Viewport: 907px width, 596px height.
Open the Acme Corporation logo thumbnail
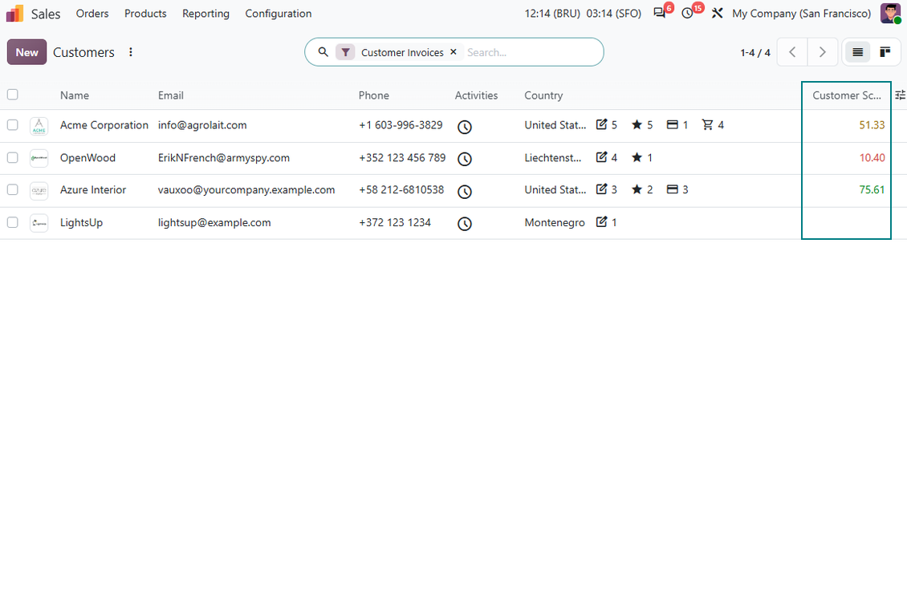pyautogui.click(x=39, y=126)
